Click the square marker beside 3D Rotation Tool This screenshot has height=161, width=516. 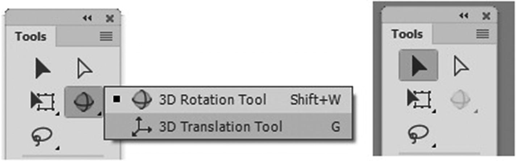(116, 100)
